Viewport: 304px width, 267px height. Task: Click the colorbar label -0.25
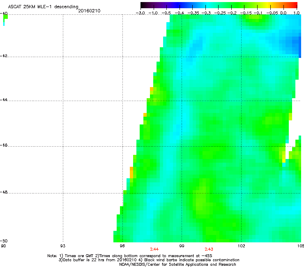point(220,13)
